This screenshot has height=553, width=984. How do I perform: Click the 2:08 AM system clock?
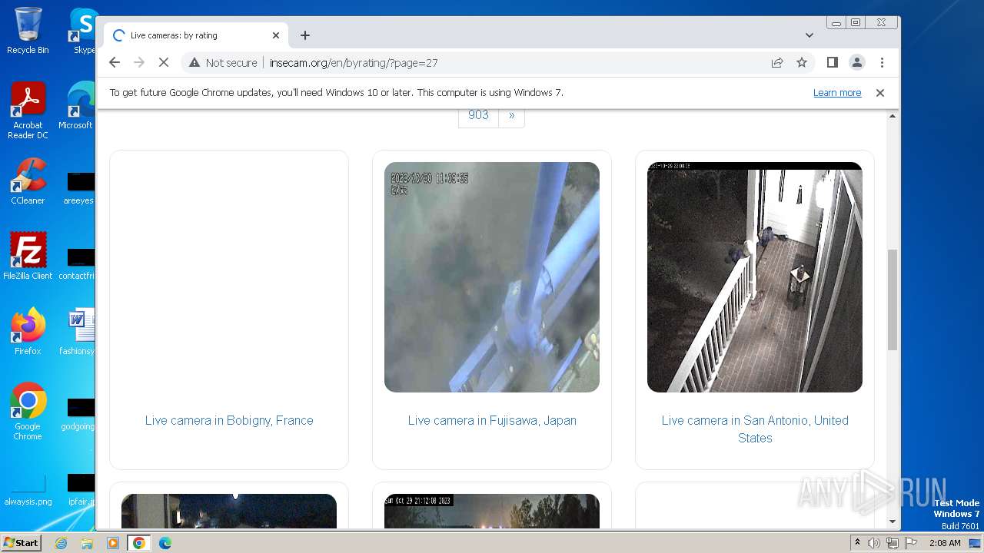click(x=945, y=543)
